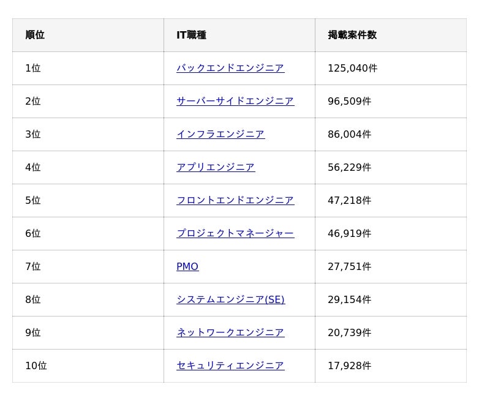490x401 pixels.
Task: Click the PMO link
Action: [187, 266]
